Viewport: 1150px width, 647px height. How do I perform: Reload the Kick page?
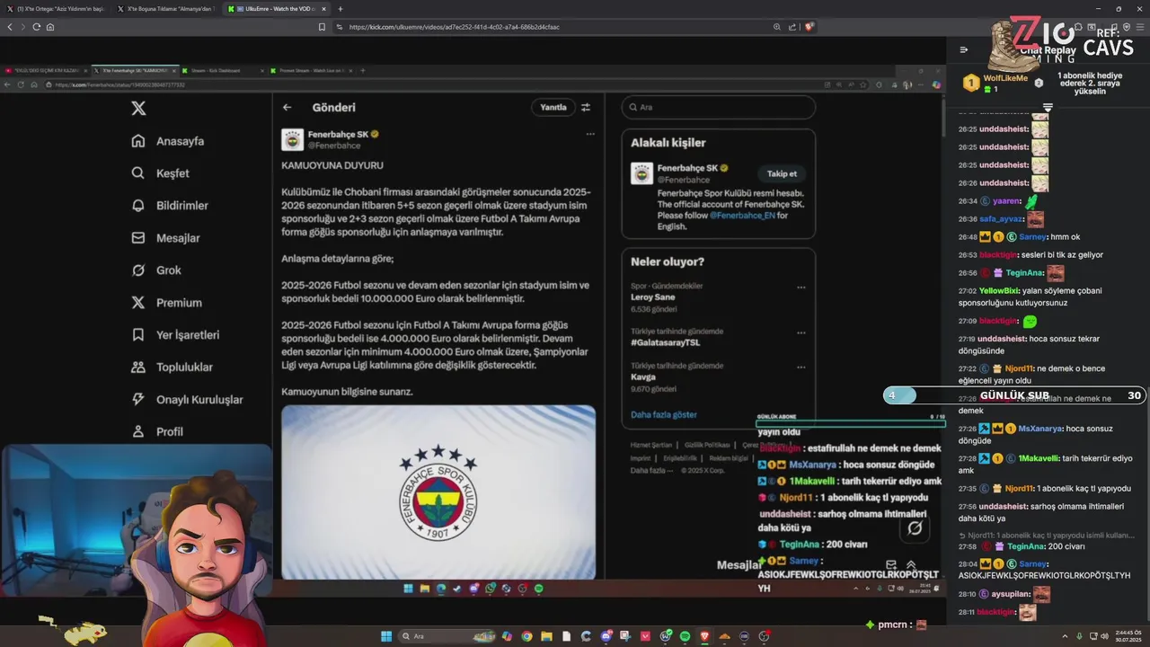(x=37, y=27)
